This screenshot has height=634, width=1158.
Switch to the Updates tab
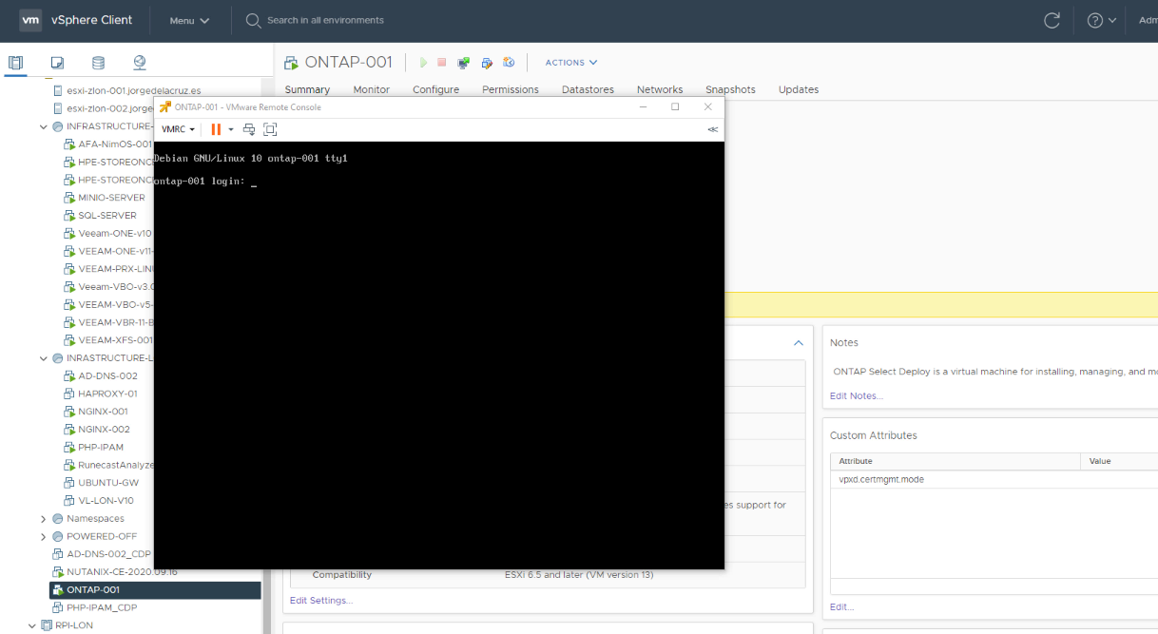tap(799, 89)
